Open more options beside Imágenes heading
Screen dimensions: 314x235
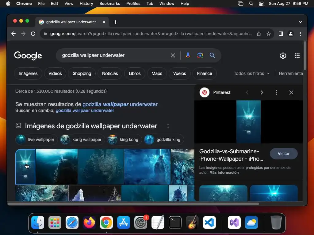click(x=168, y=126)
